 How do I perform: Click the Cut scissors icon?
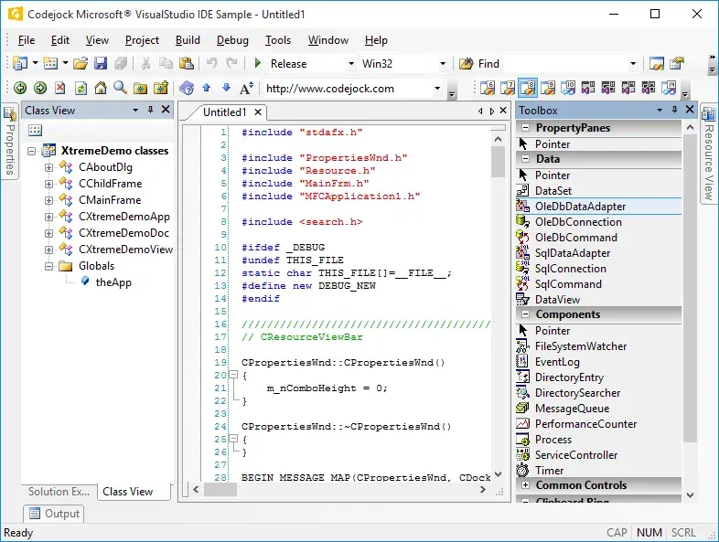pos(145,63)
